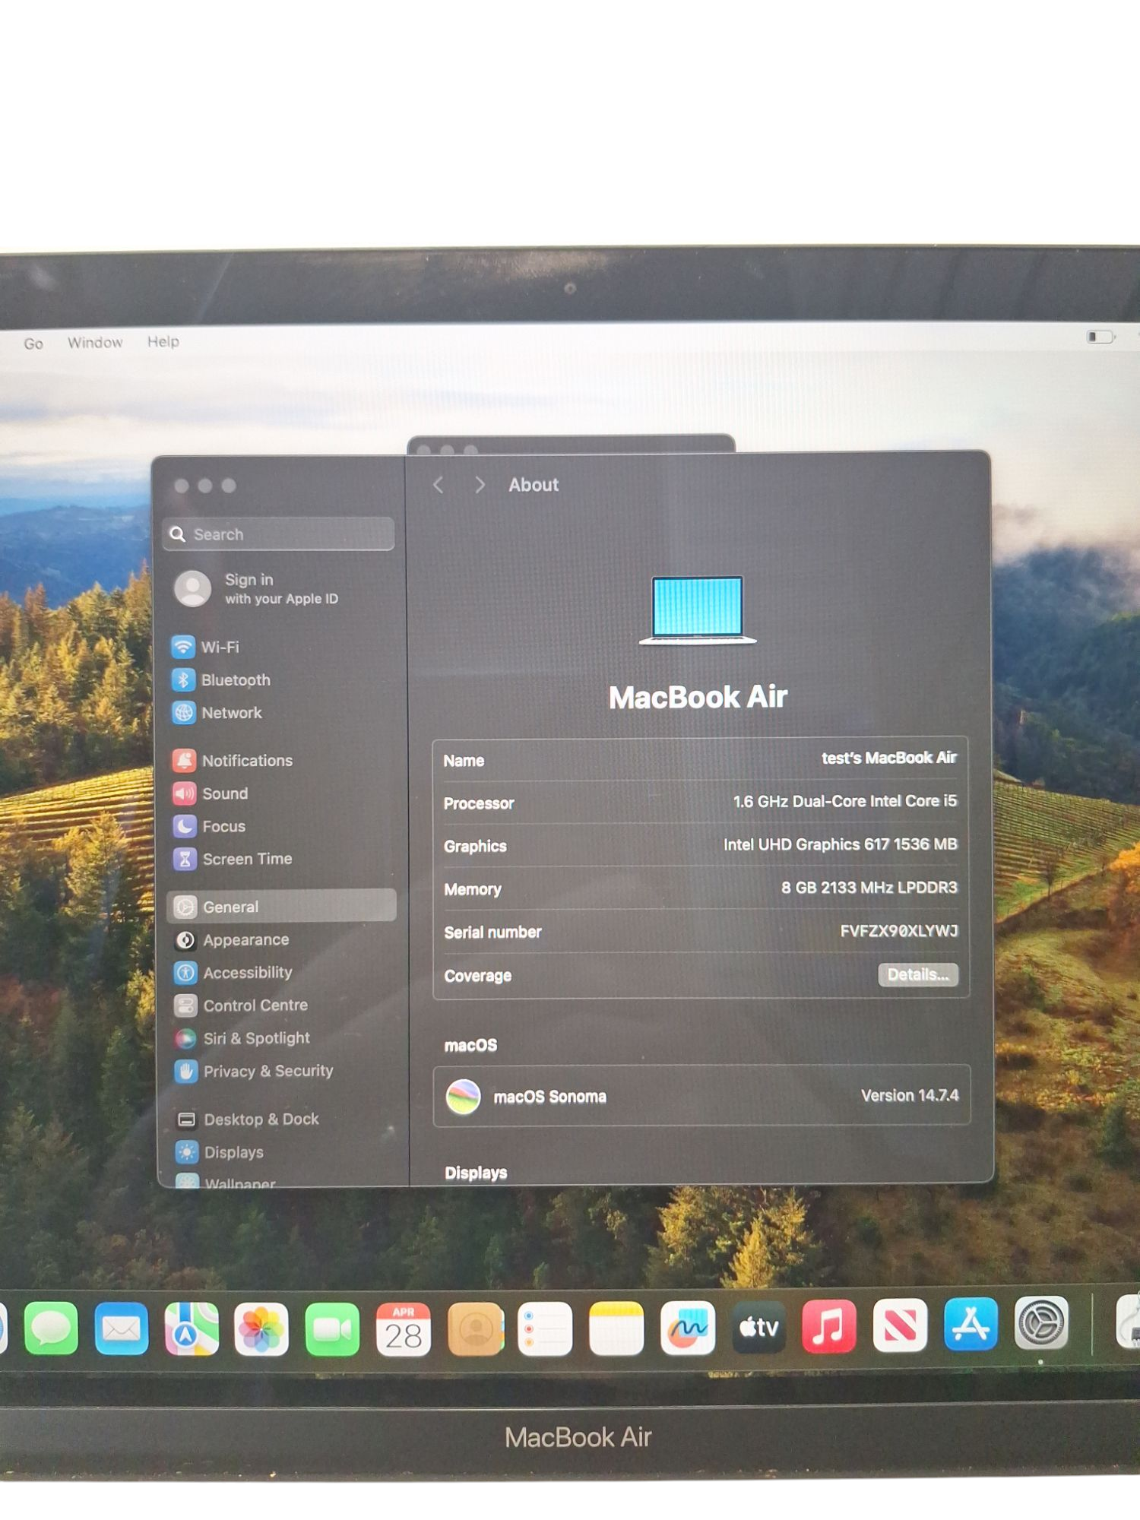Click the macOS Sonoma logo icon
The image size is (1140, 1520).
tap(463, 1097)
